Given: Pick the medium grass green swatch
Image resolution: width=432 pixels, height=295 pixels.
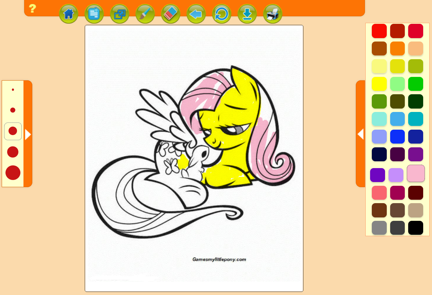Looking at the screenshot, I should [x=379, y=101].
